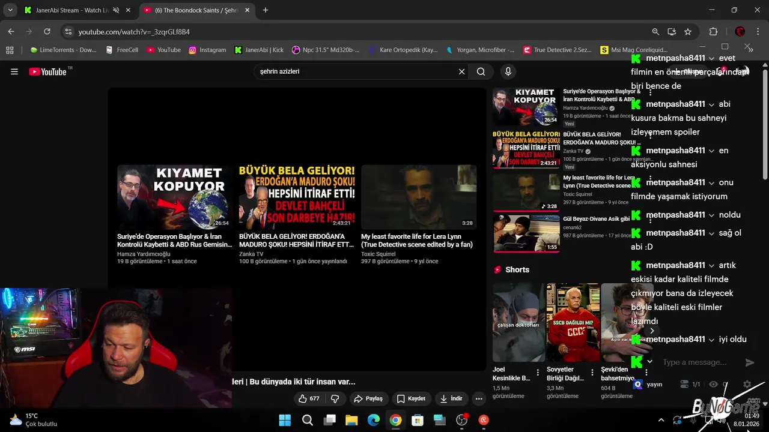Image resolution: width=769 pixels, height=432 pixels.
Task: Run the YouTube magnifier search button
Action: point(481,71)
